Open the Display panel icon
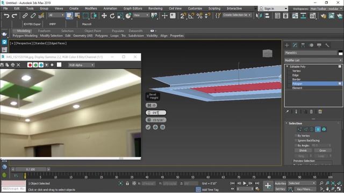This screenshot has height=193, width=344. pos(319,45)
